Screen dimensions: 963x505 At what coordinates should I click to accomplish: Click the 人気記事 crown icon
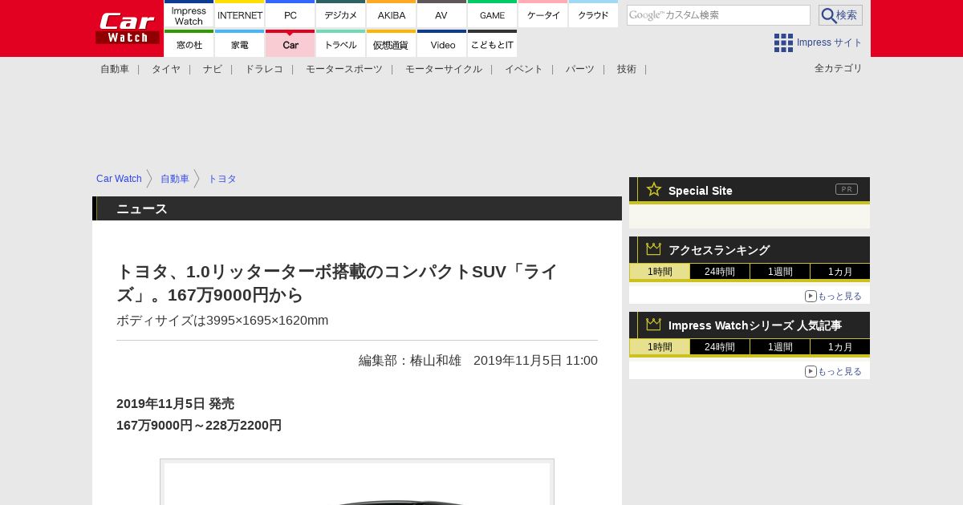(653, 324)
